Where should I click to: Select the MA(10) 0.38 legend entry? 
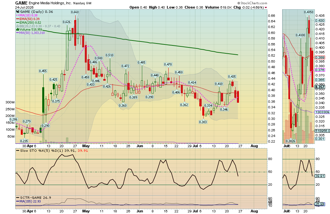click(27, 15)
